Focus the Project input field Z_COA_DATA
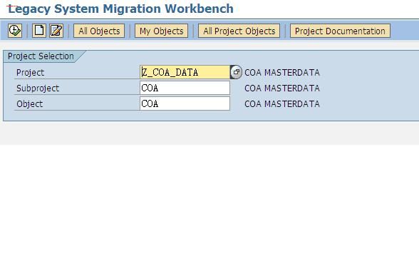Screen dimensions: 419x274 (185, 72)
